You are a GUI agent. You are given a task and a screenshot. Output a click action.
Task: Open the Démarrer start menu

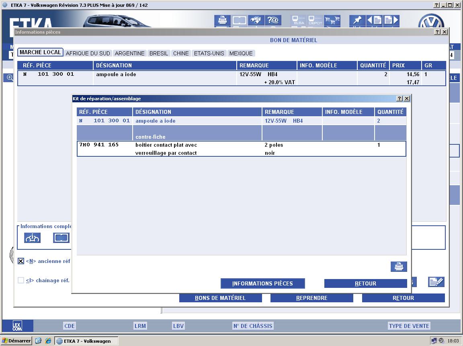pos(16,341)
